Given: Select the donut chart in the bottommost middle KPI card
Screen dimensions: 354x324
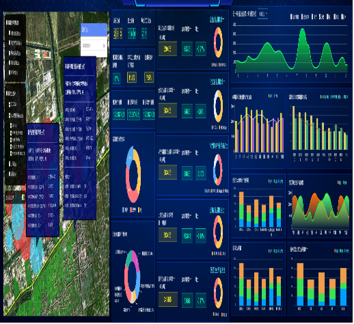Looking at the screenshot, I should pos(219,293).
